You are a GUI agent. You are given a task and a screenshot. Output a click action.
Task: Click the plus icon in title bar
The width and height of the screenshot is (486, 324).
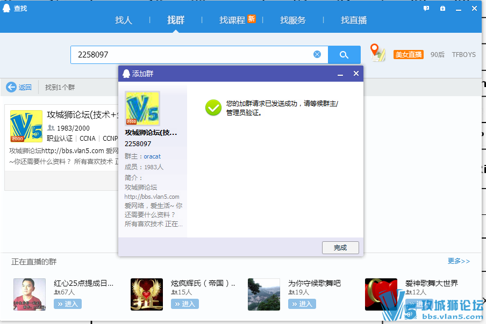click(442, 9)
